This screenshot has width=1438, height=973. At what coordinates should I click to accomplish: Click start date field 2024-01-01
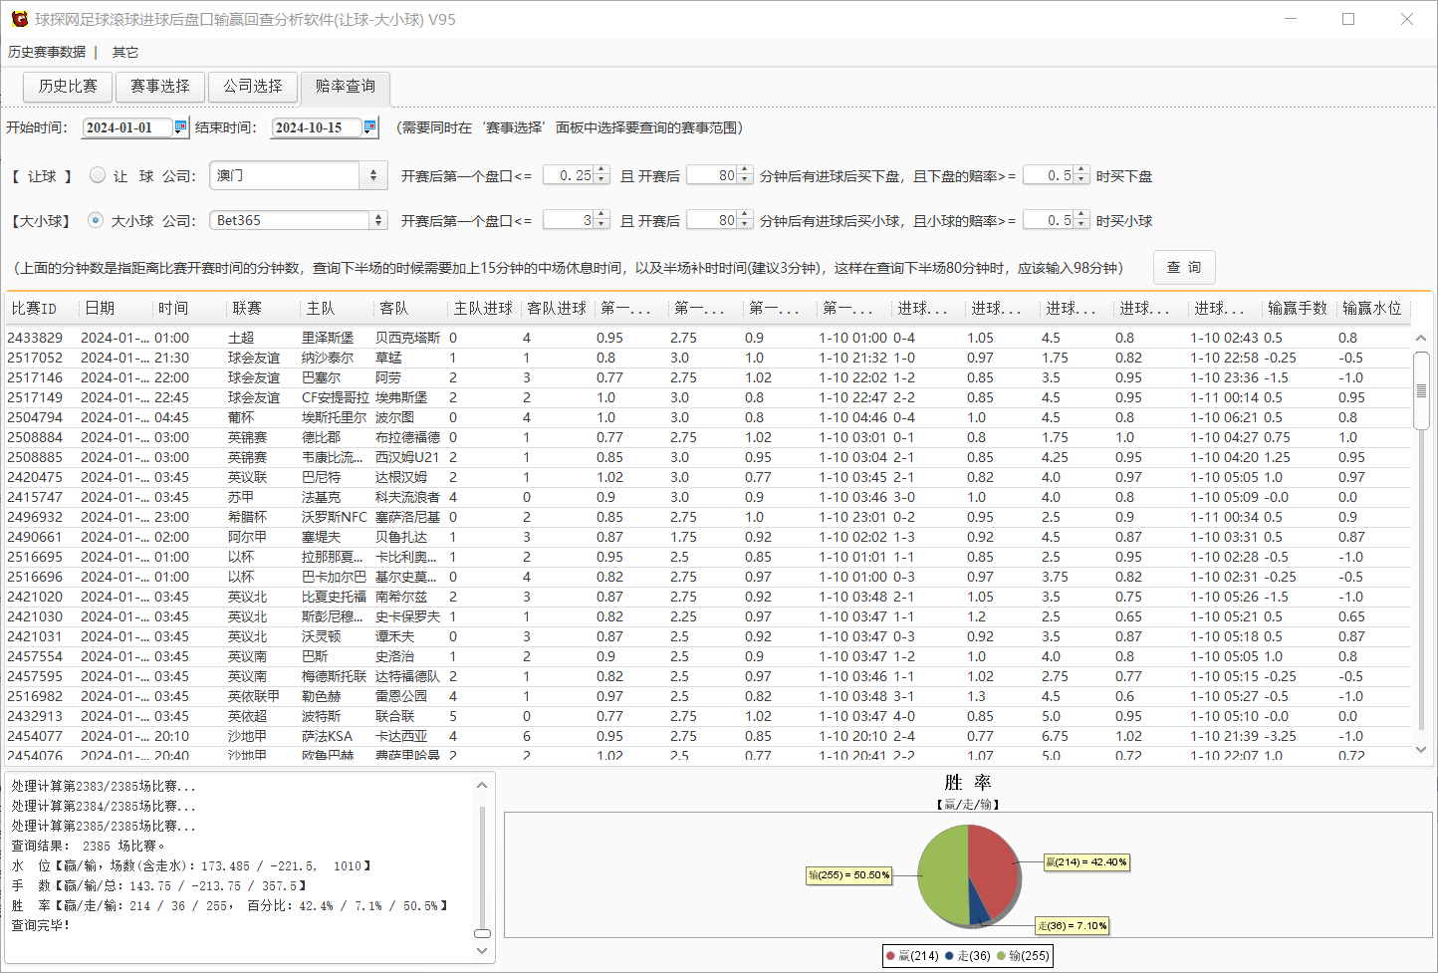coord(127,127)
